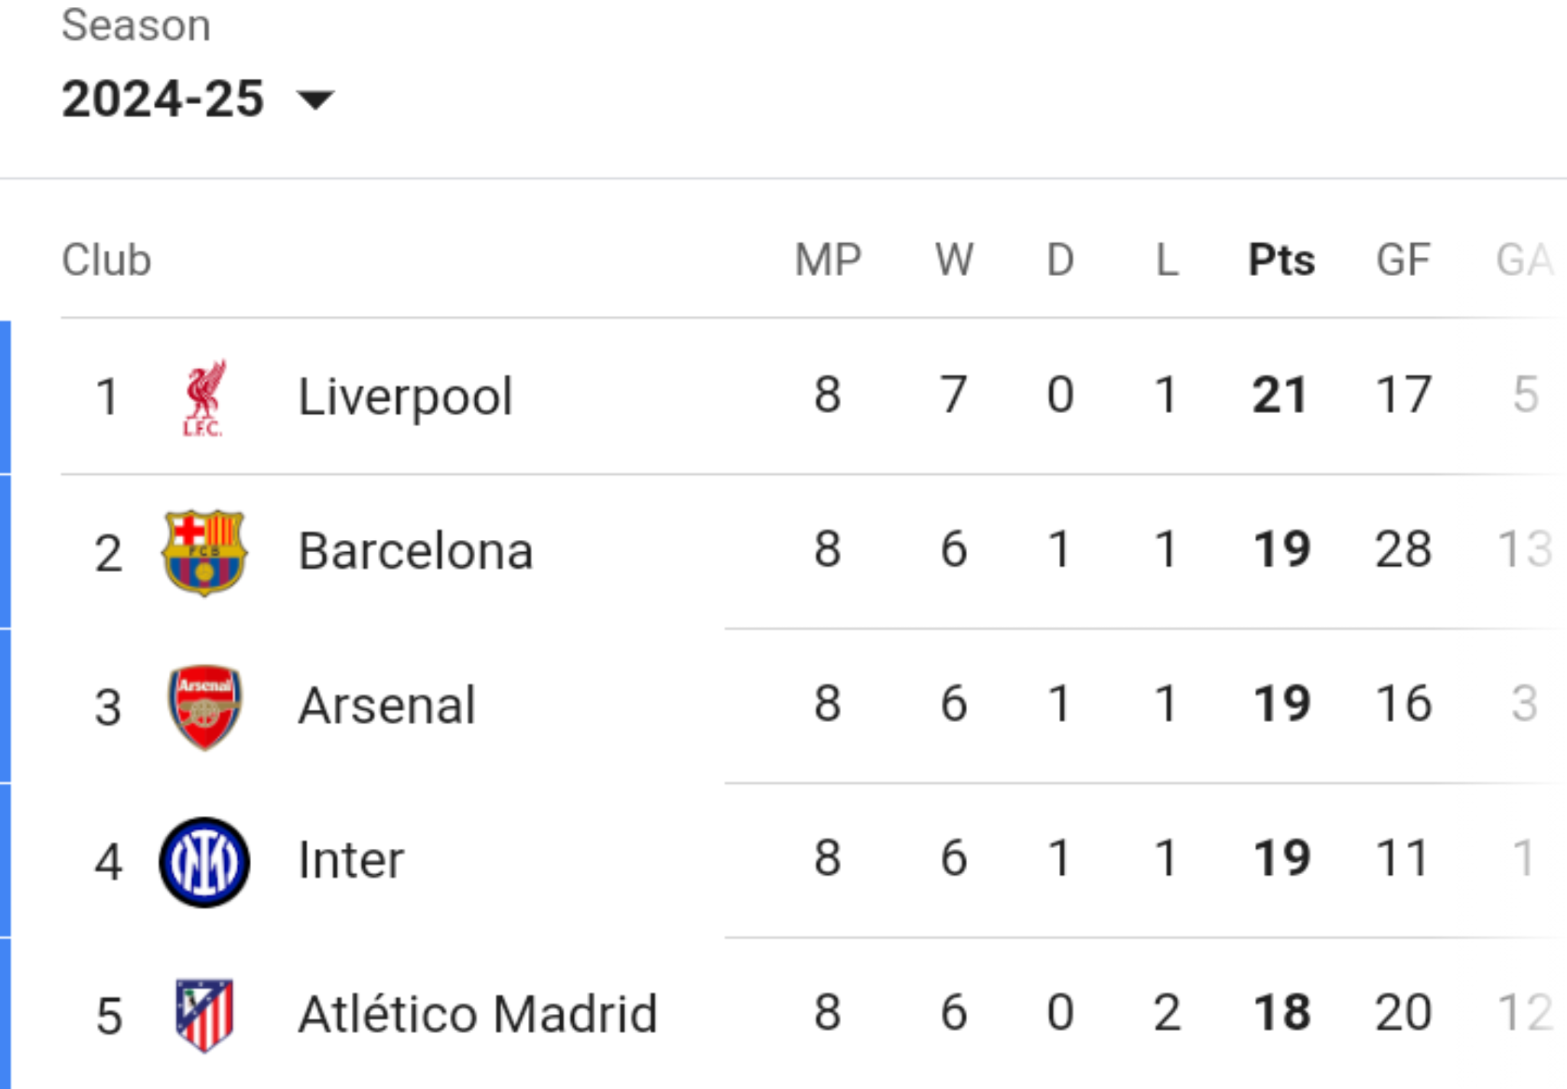Open the Atlético Madrid team link
Screen dimensions: 1567x1089
tap(477, 1015)
